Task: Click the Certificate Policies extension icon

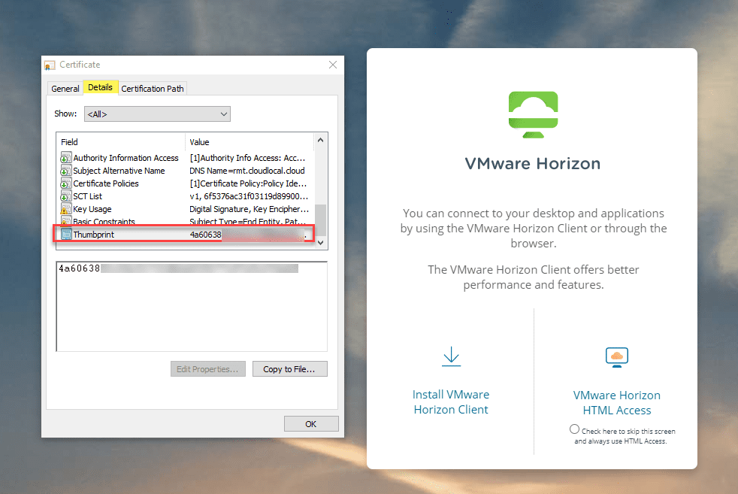Action: [66, 183]
